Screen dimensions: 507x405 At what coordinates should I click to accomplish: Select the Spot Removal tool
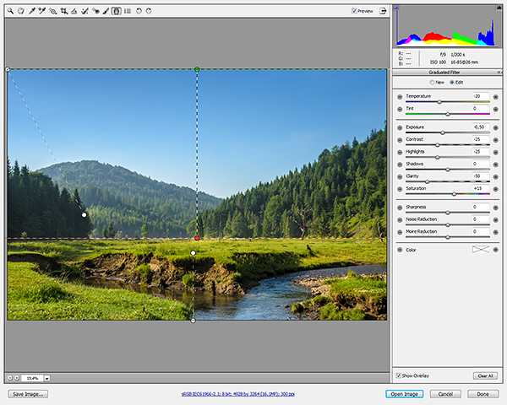[84, 11]
